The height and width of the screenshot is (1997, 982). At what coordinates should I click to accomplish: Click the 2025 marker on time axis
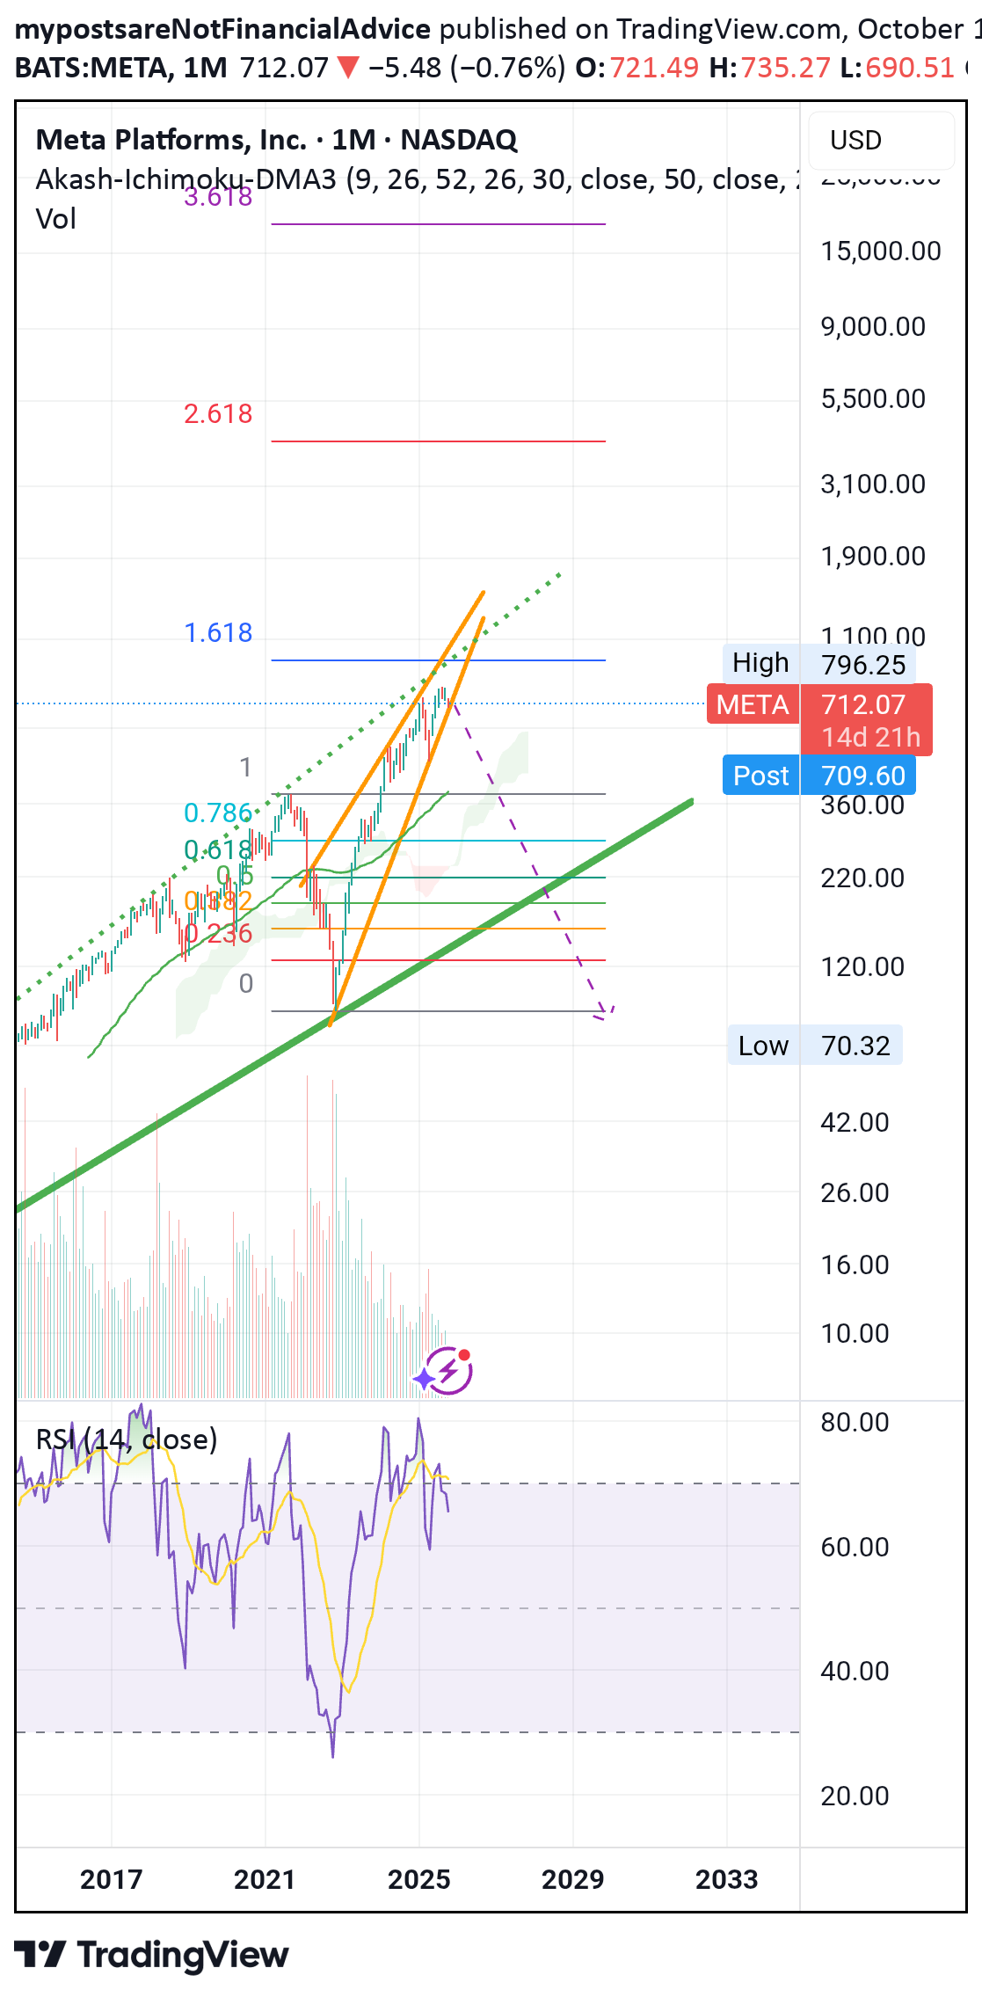pos(419,1879)
